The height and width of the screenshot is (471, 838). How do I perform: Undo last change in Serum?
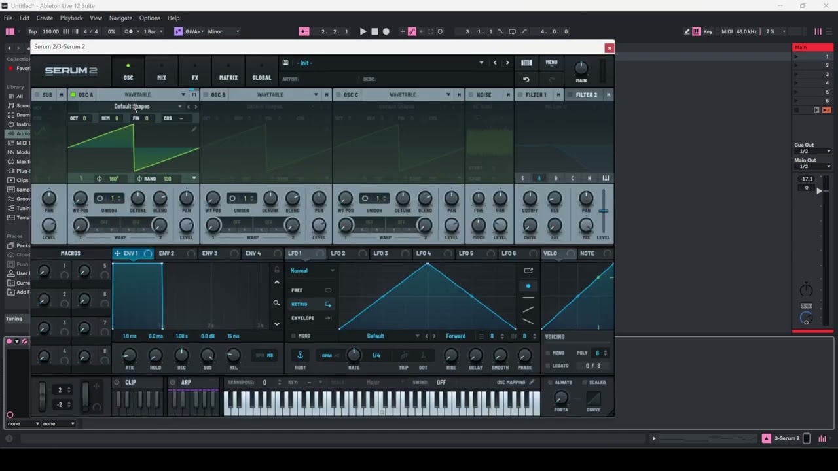(x=526, y=79)
